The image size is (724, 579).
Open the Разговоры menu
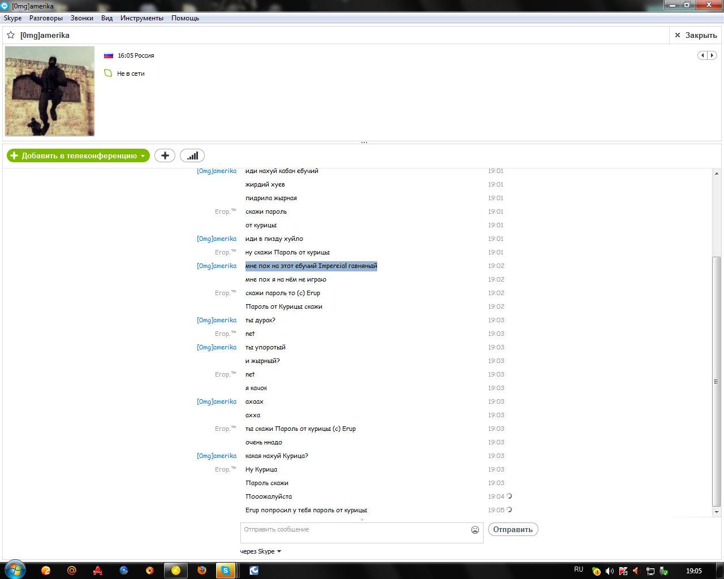[x=46, y=18]
